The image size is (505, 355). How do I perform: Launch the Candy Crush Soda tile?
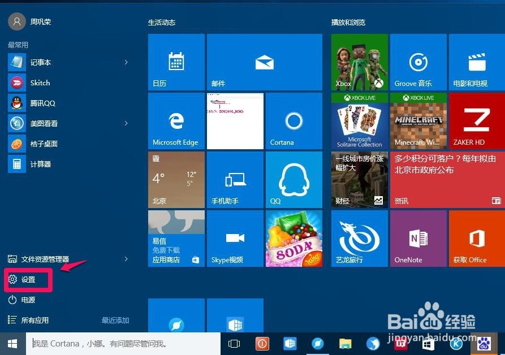tap(293, 239)
